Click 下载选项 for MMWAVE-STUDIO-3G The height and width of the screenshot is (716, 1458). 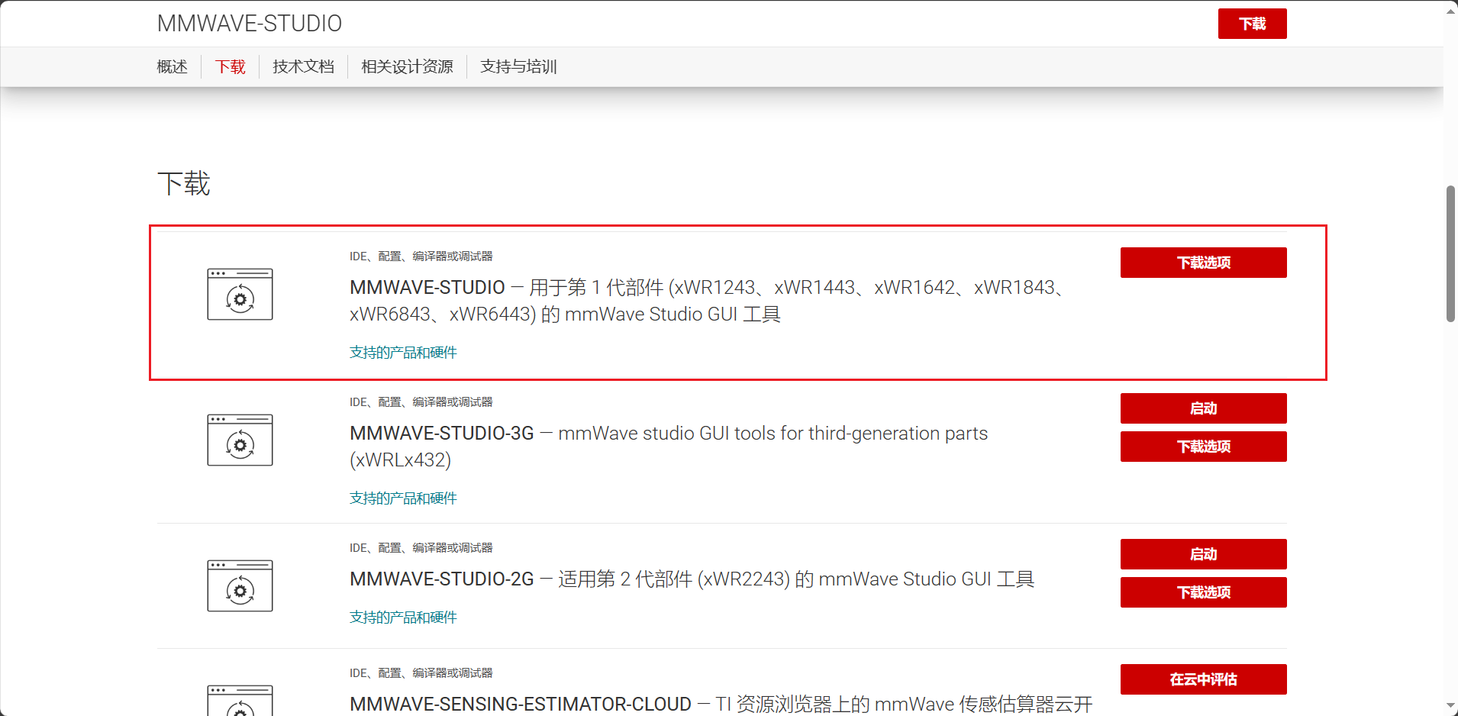click(1204, 447)
